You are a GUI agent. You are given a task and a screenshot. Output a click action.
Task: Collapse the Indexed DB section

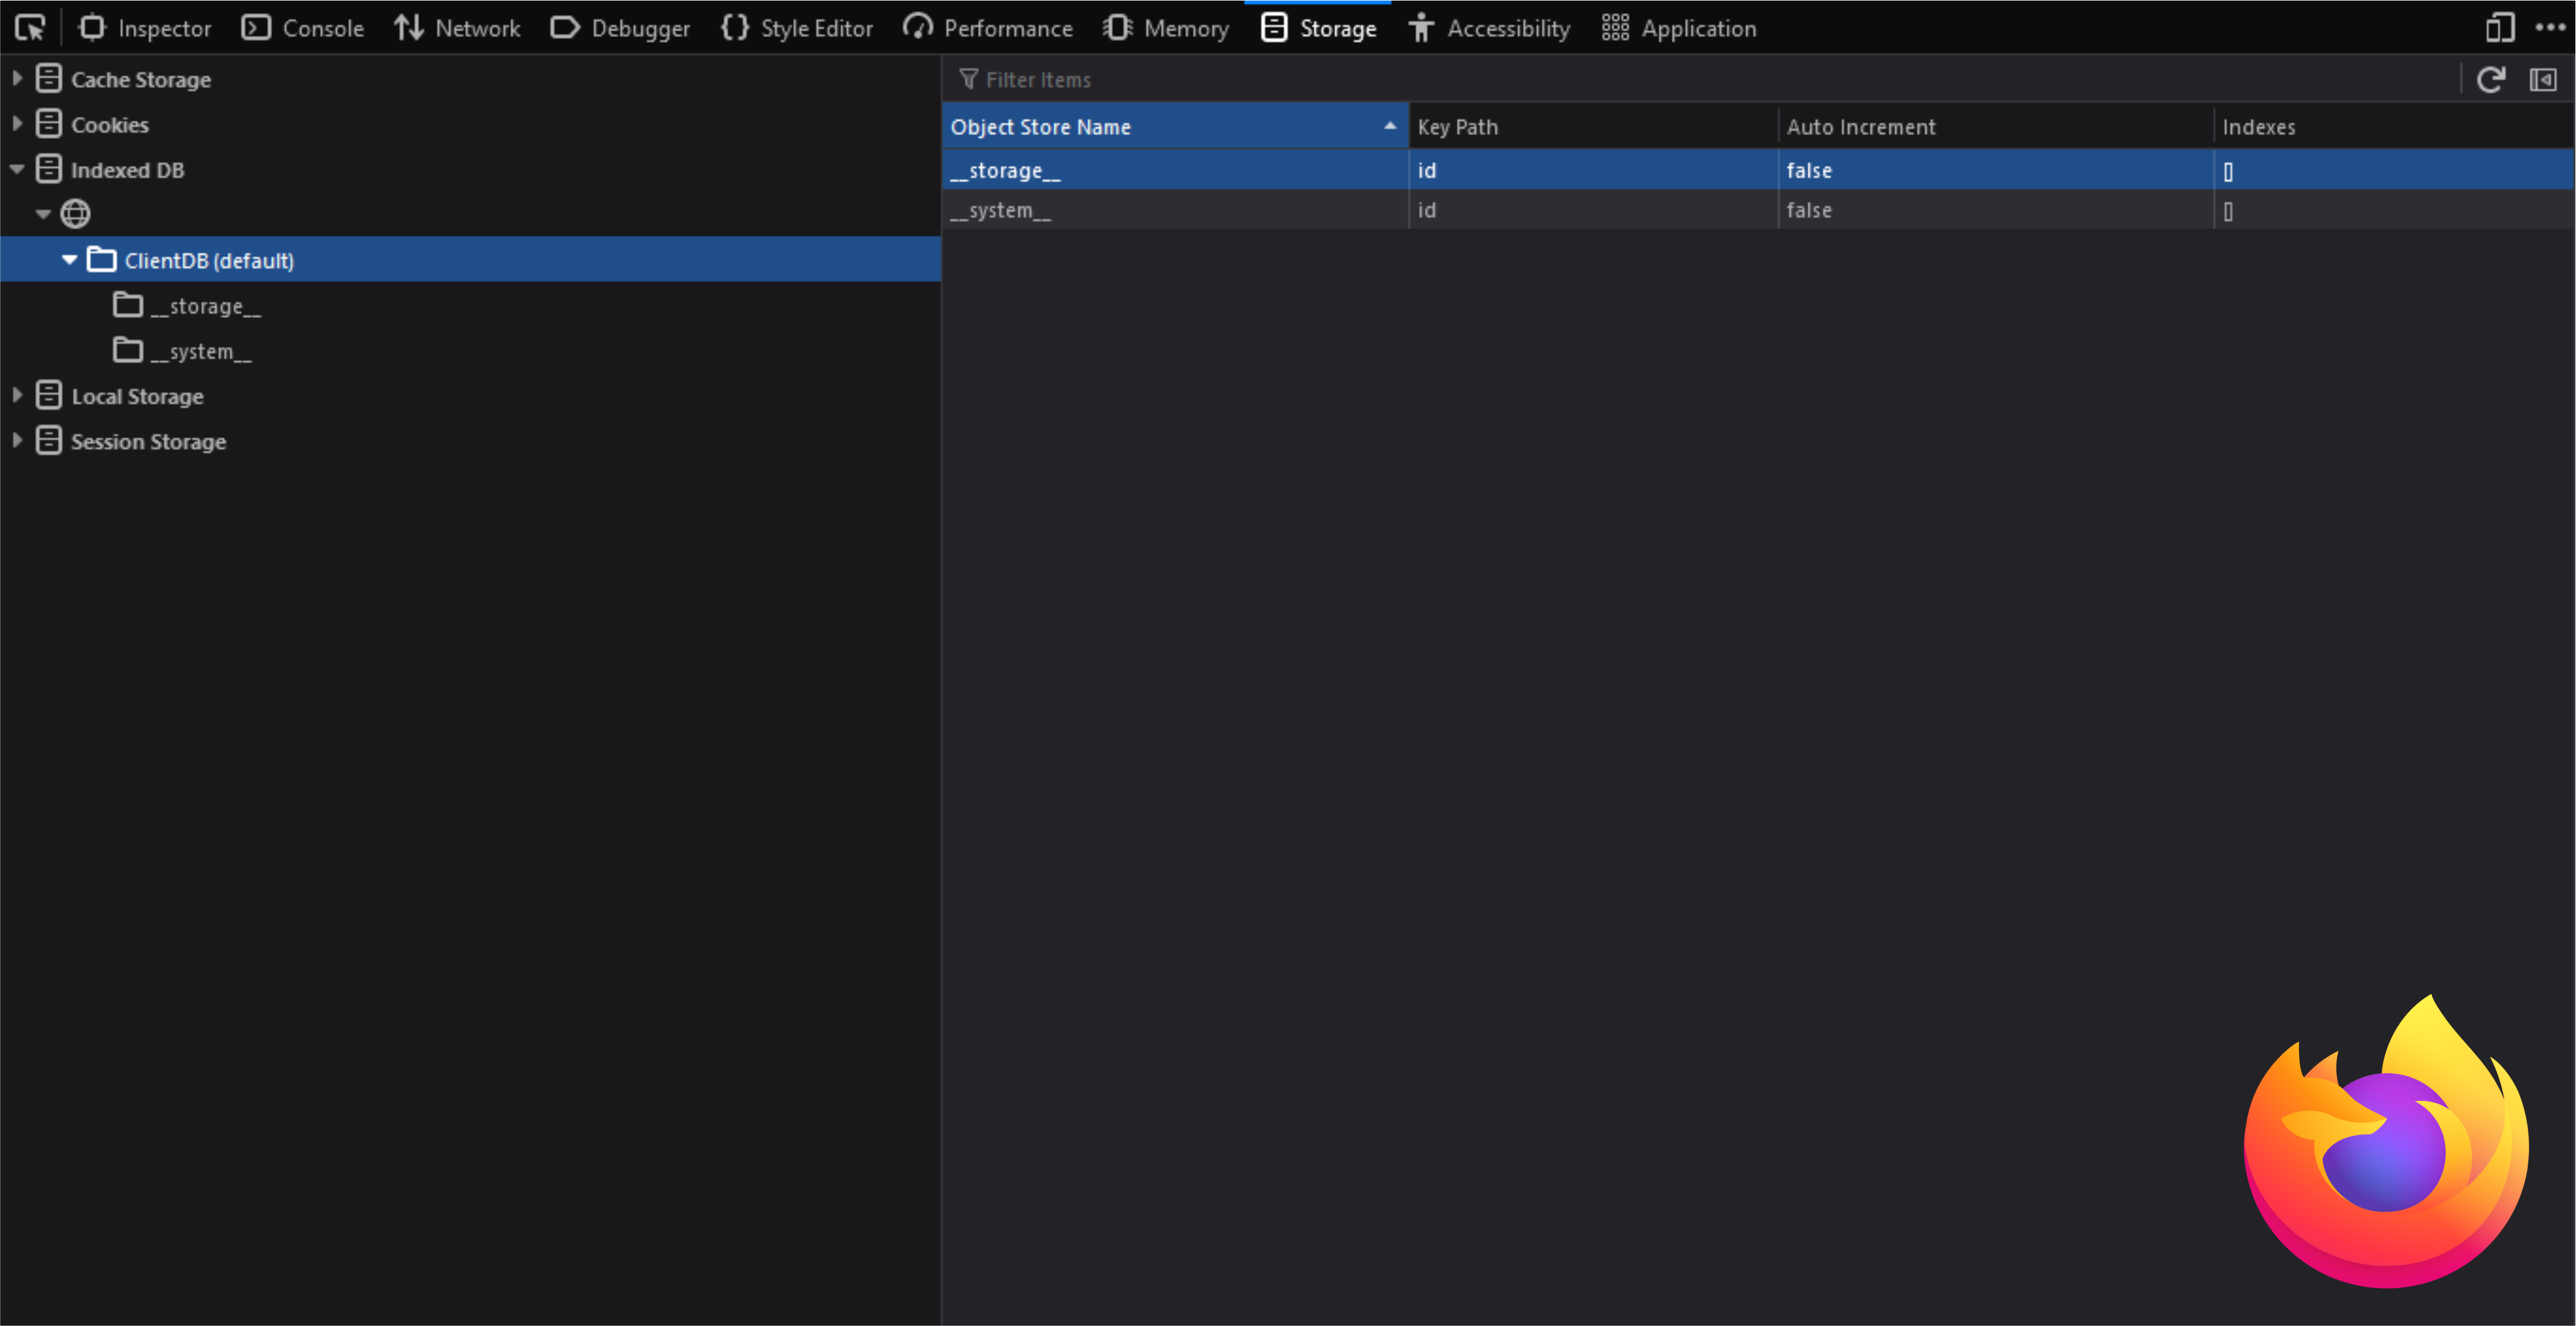pos(17,169)
